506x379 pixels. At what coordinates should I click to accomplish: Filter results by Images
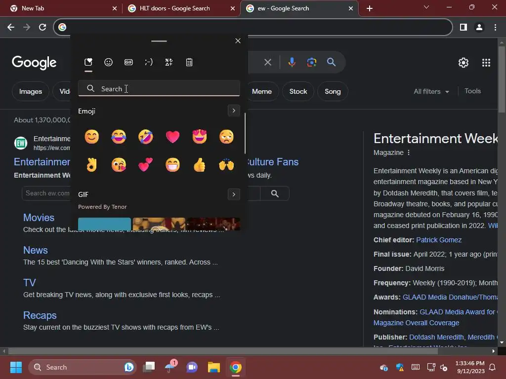(30, 91)
